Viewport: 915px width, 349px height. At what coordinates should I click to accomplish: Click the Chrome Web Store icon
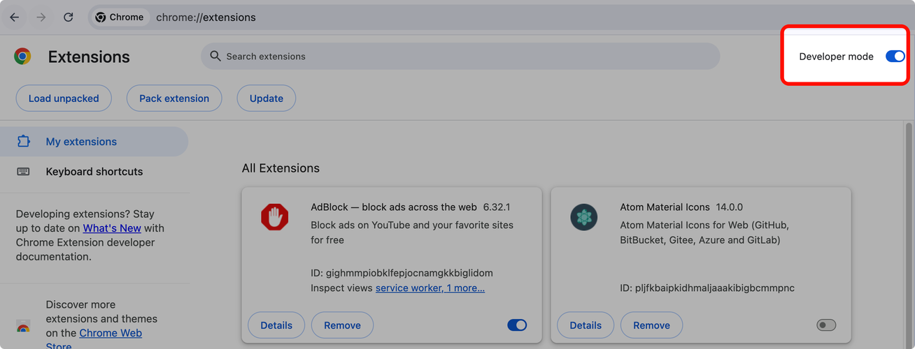[x=23, y=327]
